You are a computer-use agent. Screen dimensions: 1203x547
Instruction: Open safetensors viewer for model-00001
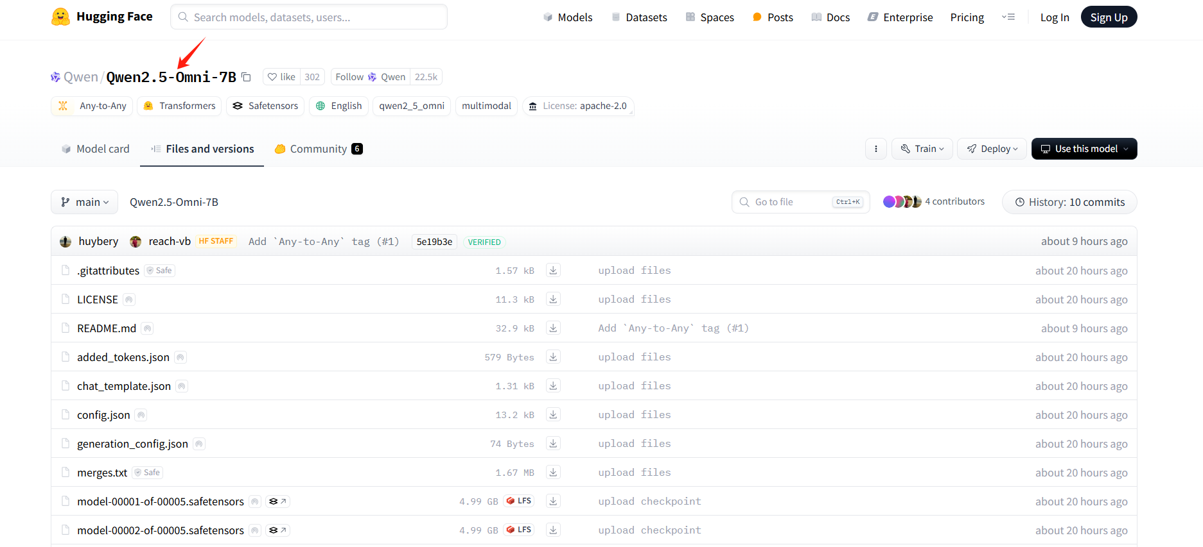pyautogui.click(x=277, y=501)
